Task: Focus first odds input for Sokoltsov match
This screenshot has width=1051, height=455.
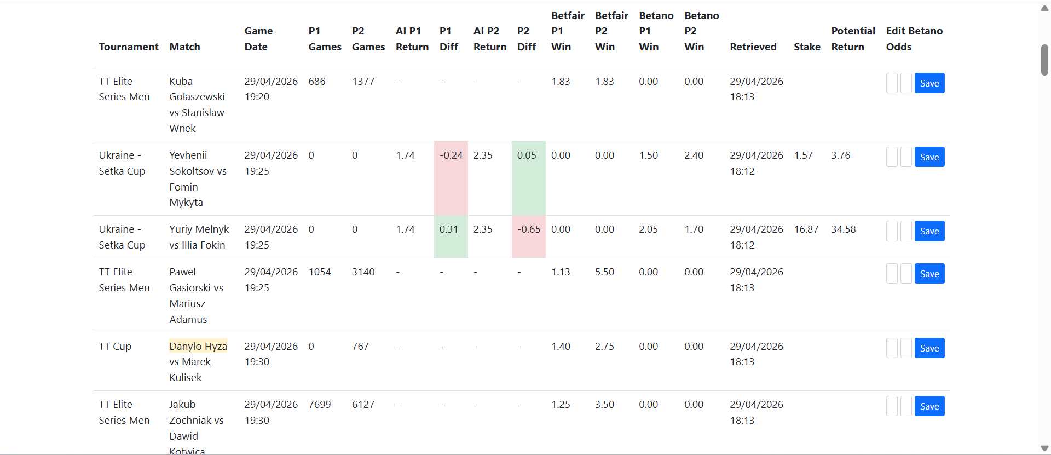Action: coord(892,157)
